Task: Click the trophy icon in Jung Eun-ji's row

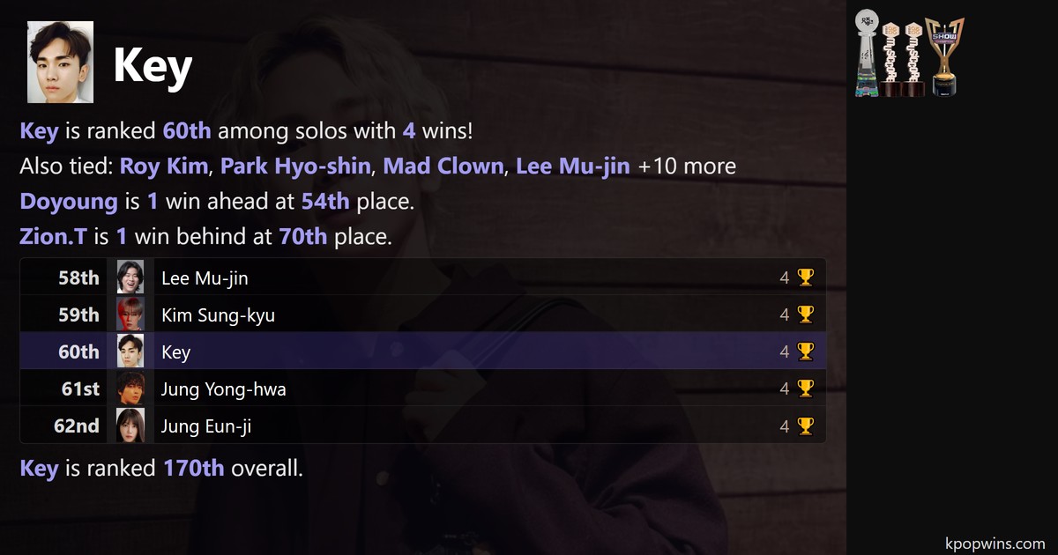Action: pos(805,426)
